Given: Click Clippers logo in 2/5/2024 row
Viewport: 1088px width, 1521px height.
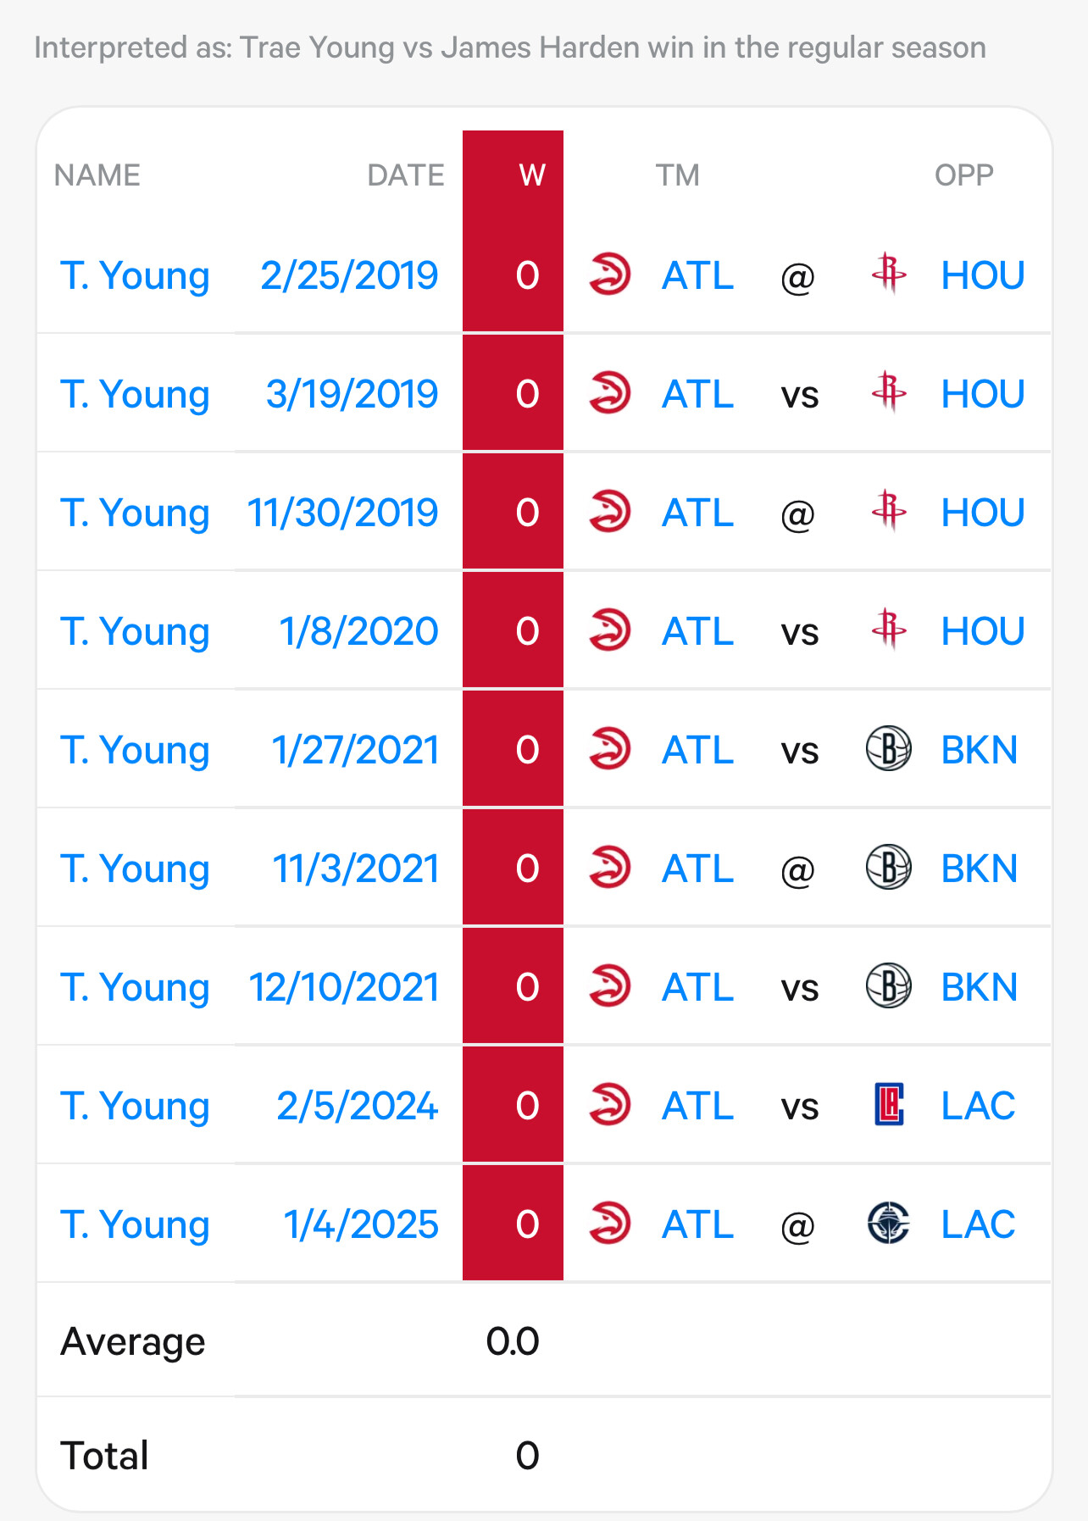Looking at the screenshot, I should [889, 1105].
